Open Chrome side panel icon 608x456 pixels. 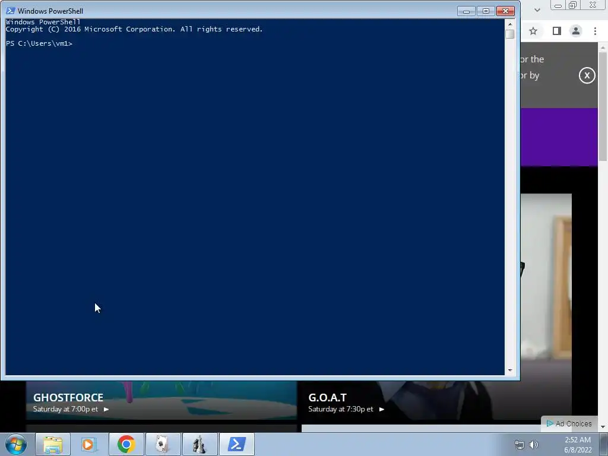[557, 31]
